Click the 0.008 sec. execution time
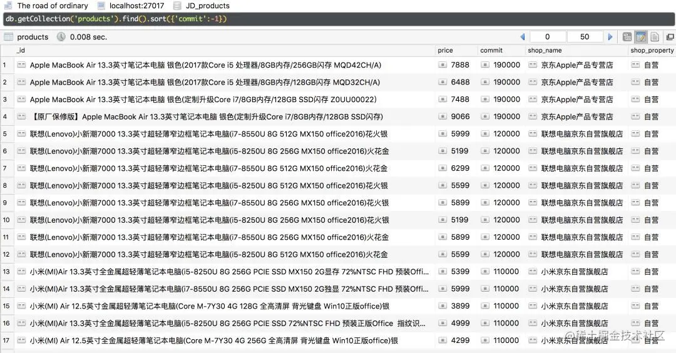676x353 pixels. (88, 37)
